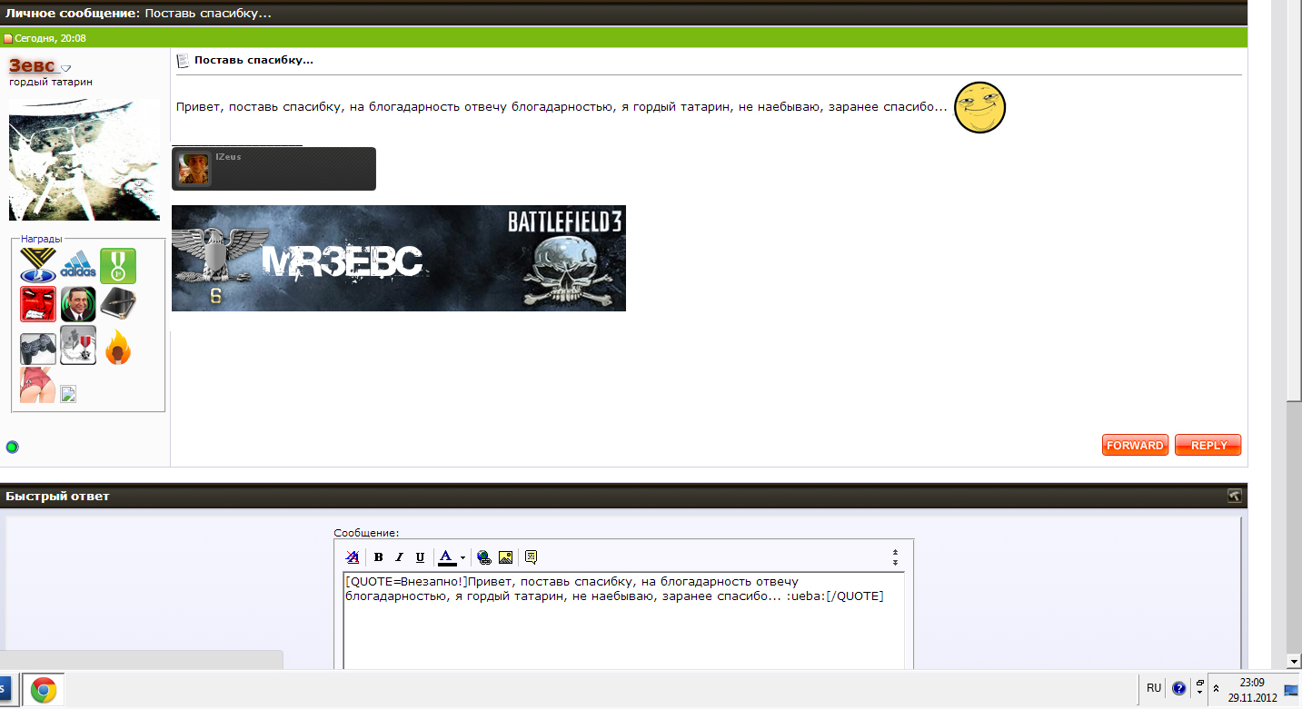Viewport: 1302px width, 709px height.
Task: Click the Adidas award icon
Action: tap(78, 267)
